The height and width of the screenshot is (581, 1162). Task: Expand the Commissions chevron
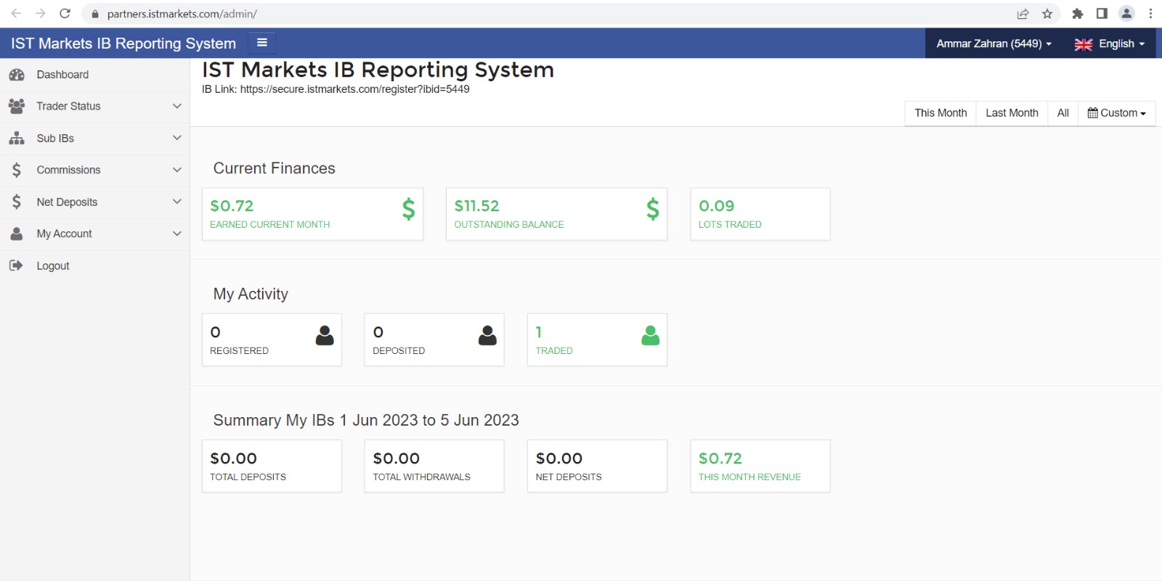click(176, 170)
